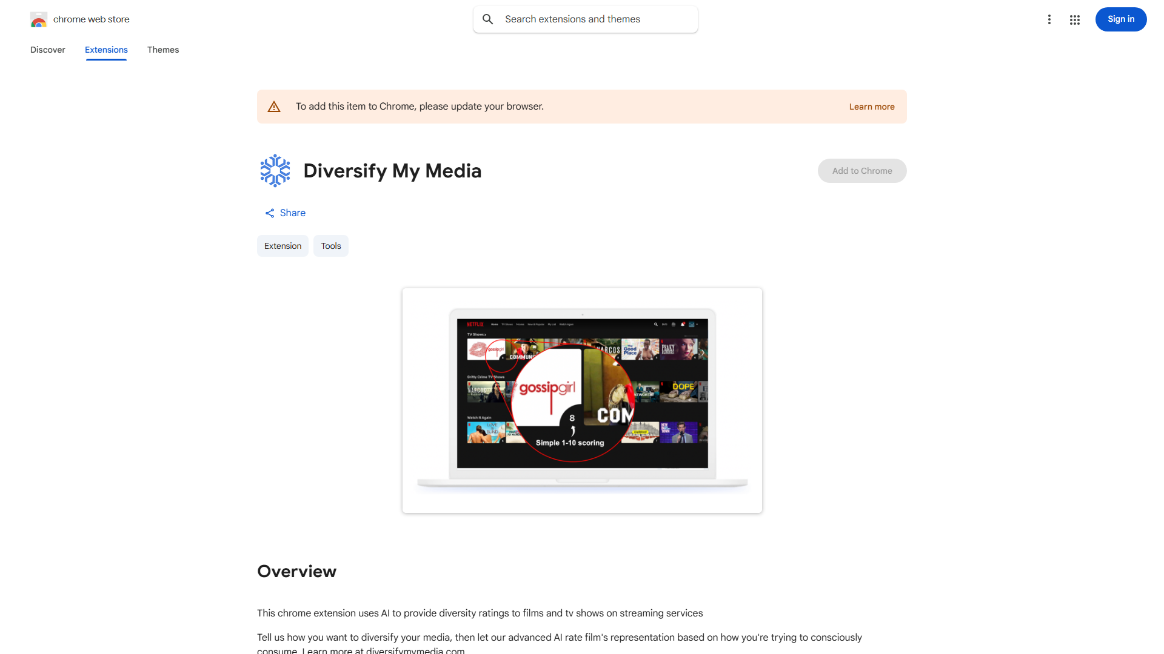Click the Extension category tag

(283, 246)
